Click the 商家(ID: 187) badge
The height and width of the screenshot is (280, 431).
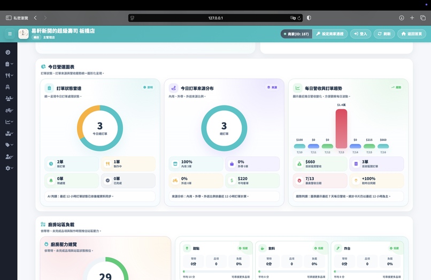tap(296, 34)
